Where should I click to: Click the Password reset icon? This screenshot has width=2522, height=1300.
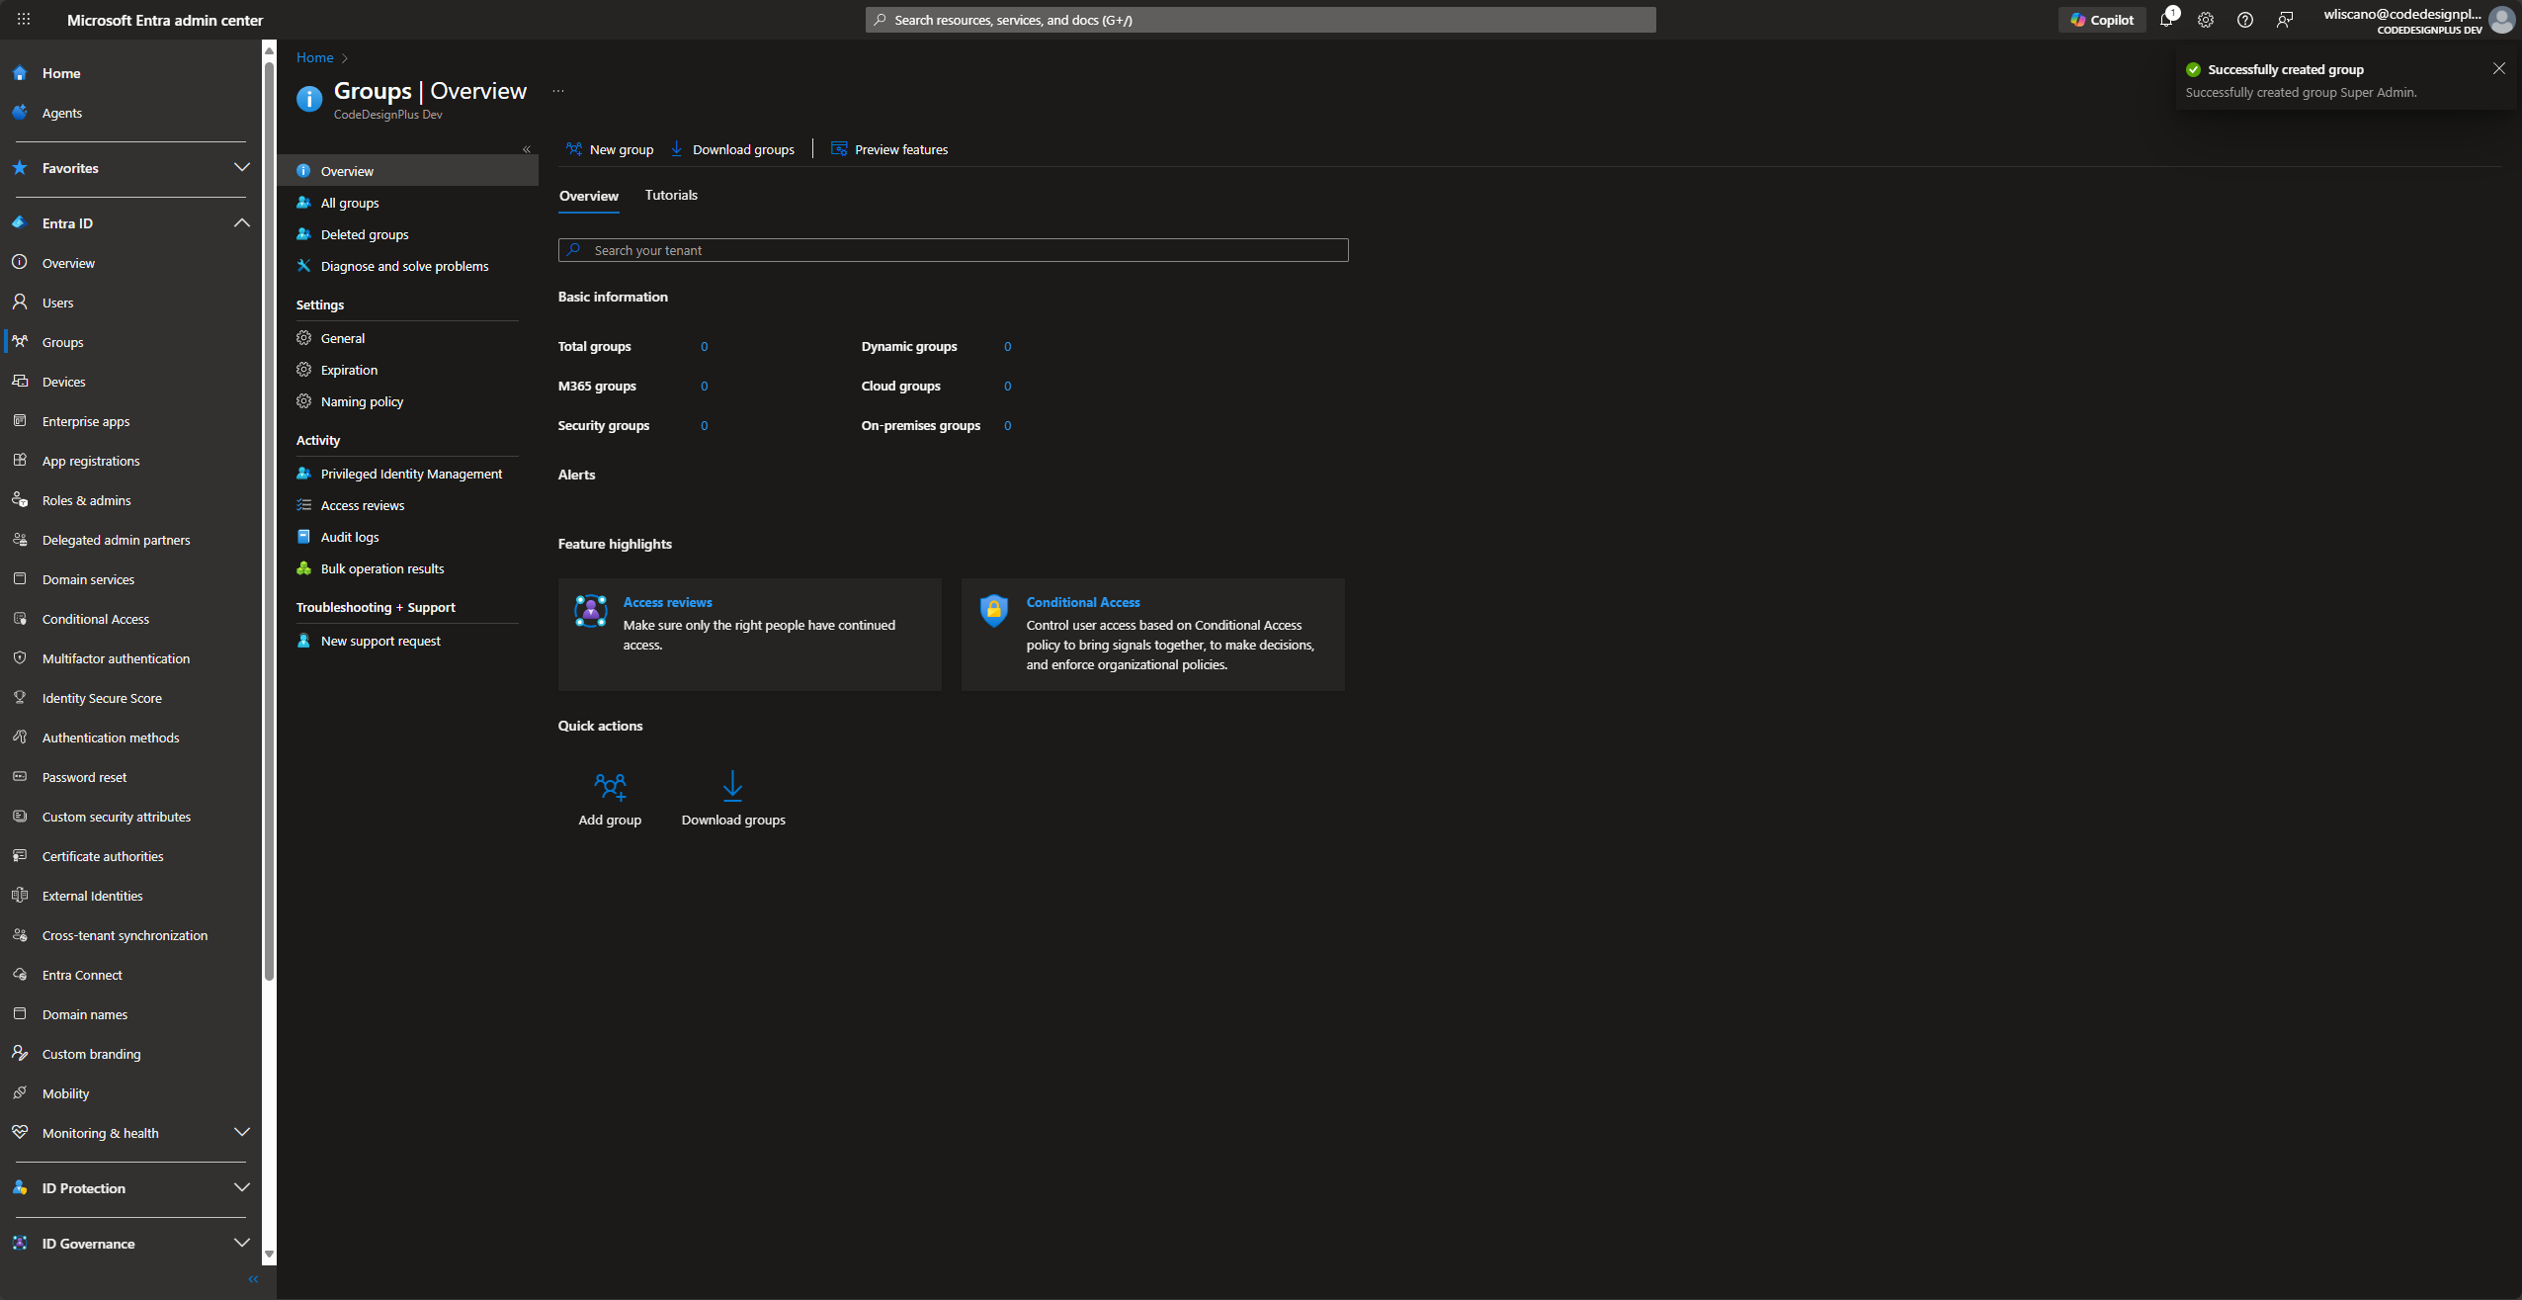(20, 777)
